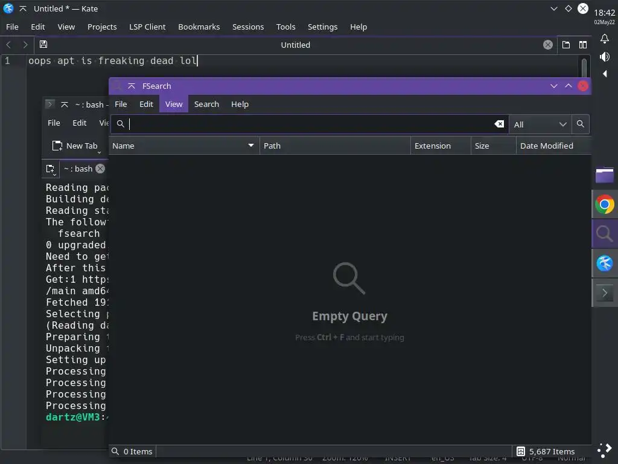Open Kate's View menu
Viewport: 618px width, 464px height.
point(66,27)
